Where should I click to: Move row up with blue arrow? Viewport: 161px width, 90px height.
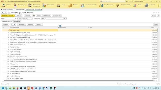click(x=12, y=24)
